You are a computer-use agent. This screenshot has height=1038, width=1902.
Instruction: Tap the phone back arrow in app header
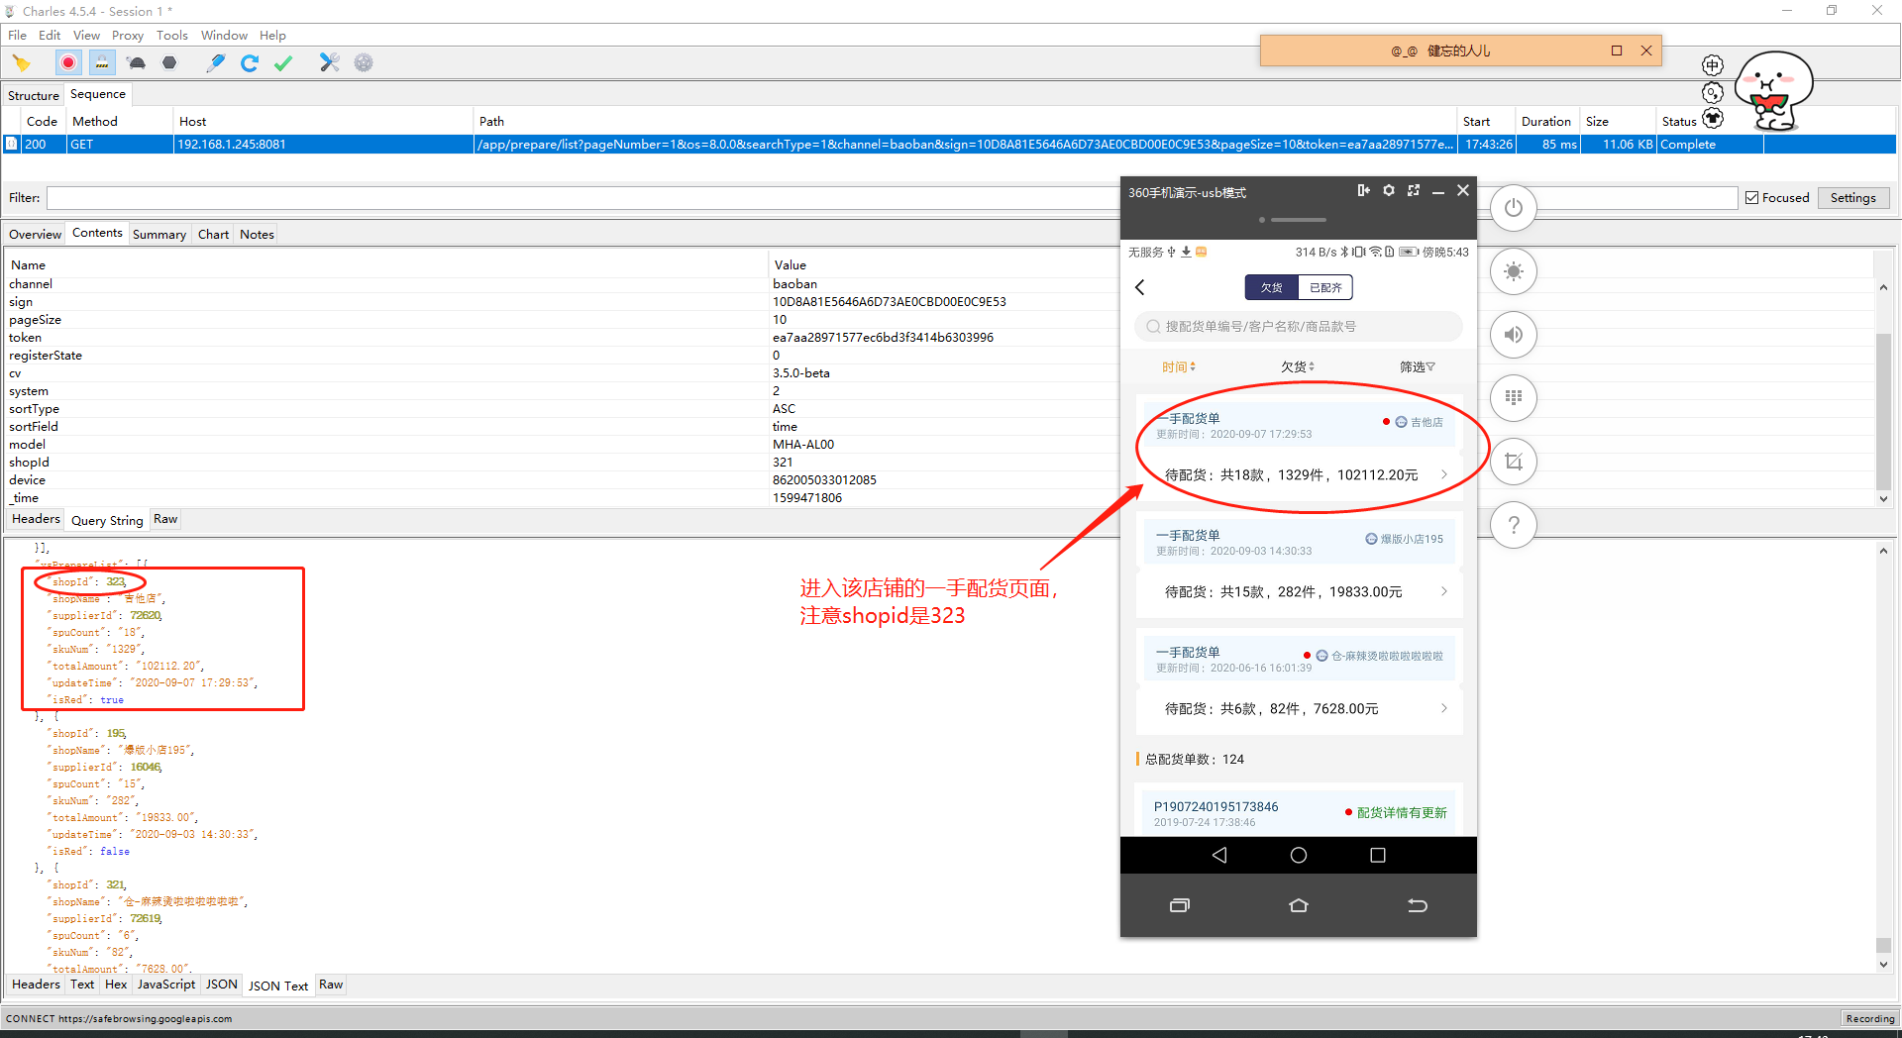[x=1140, y=287]
